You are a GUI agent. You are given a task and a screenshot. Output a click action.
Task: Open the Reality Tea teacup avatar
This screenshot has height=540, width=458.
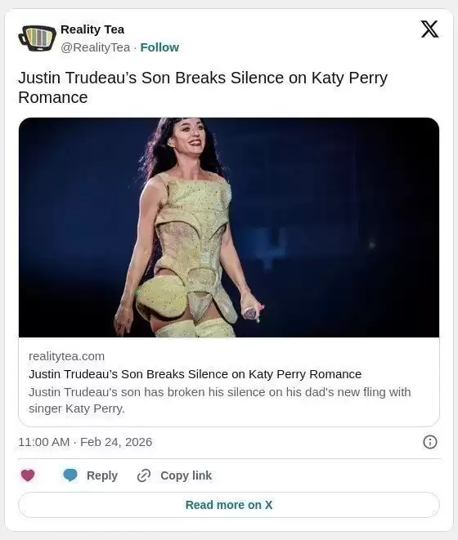pyautogui.click(x=38, y=38)
